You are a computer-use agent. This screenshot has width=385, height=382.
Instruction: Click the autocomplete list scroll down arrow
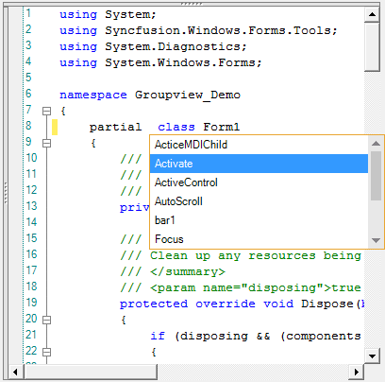point(376,240)
